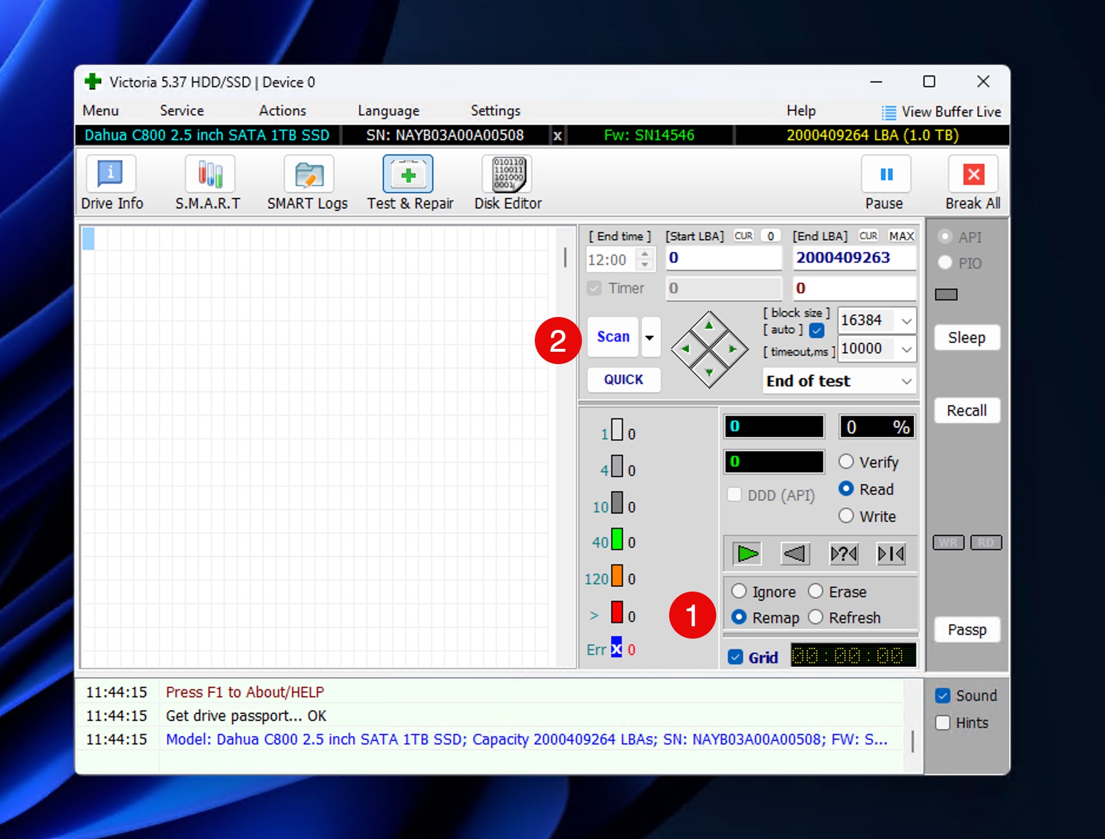Click the Recall button

tap(967, 411)
